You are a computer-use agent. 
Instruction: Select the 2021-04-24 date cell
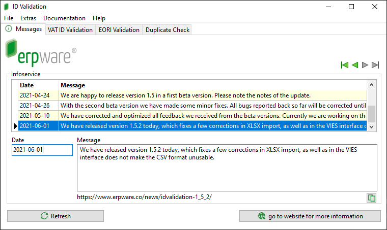point(39,95)
